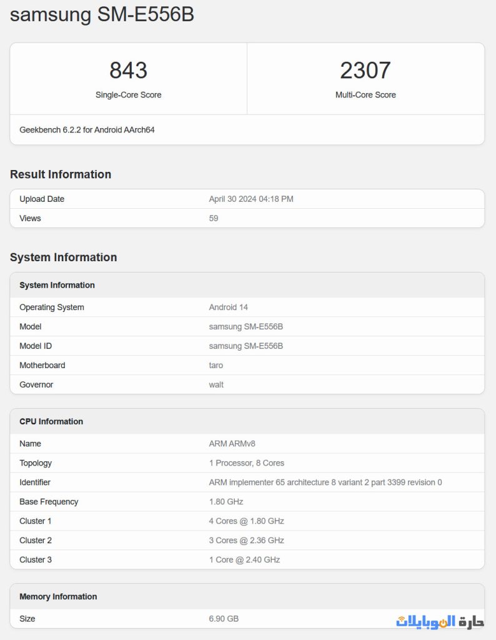Image resolution: width=496 pixels, height=640 pixels.
Task: Click the Memory Information table header
Action: tap(58, 596)
